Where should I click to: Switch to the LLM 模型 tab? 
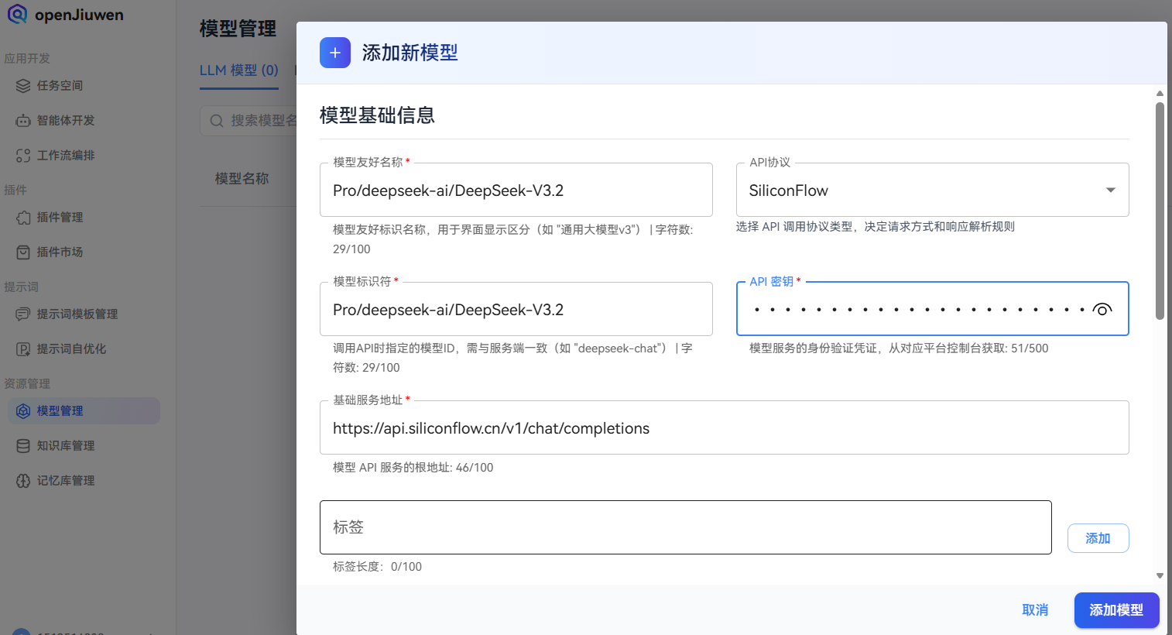238,70
